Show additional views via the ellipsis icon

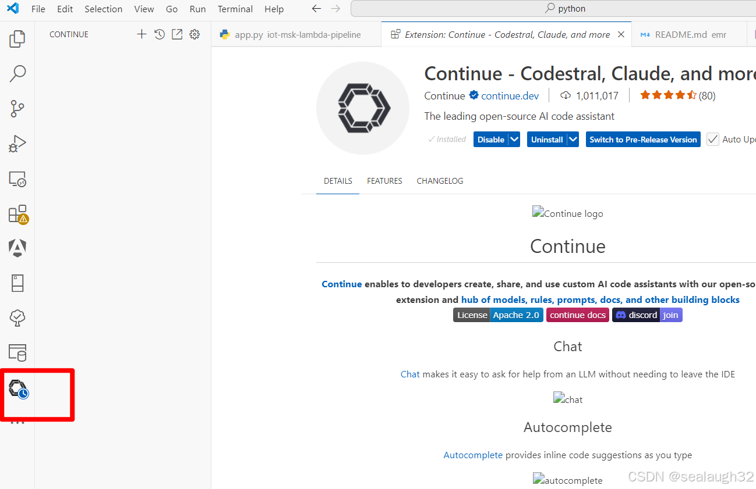coord(17,422)
